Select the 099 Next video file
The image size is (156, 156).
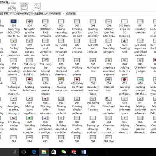pyautogui.click(x=109, y=139)
